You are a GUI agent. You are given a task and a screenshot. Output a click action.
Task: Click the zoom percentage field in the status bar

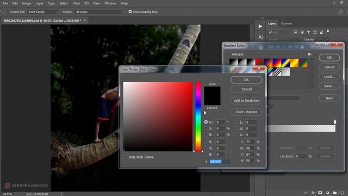click(x=8, y=194)
